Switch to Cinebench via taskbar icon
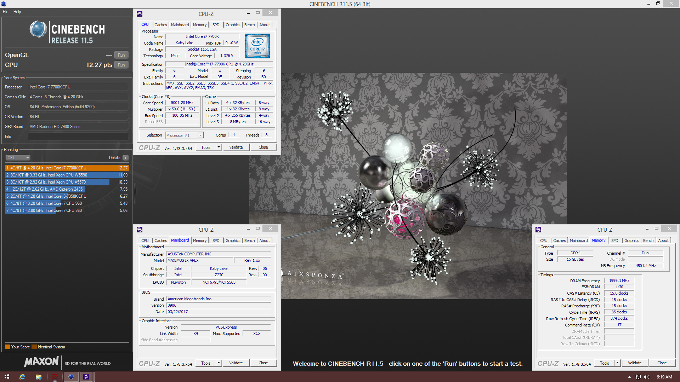Screen dimensions: 680x382 [71, 377]
